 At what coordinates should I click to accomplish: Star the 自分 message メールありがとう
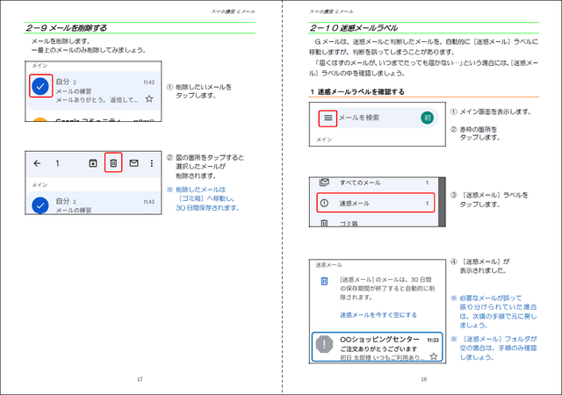point(149,98)
